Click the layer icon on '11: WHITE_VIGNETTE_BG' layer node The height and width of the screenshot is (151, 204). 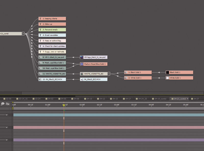click(40, 74)
